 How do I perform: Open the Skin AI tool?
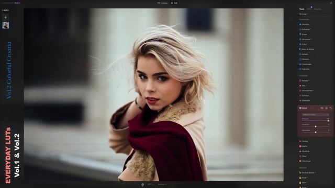[x=303, y=183]
